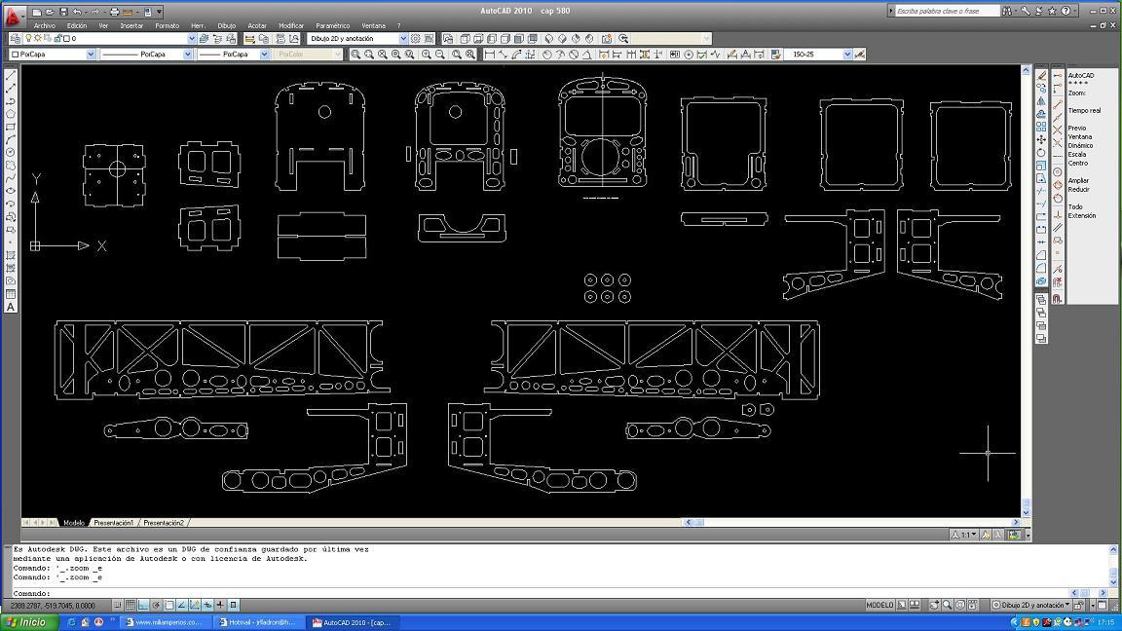Open the Acotar menu

[257, 25]
